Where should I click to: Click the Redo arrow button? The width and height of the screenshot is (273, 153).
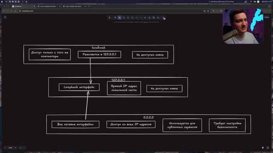pos(24,148)
